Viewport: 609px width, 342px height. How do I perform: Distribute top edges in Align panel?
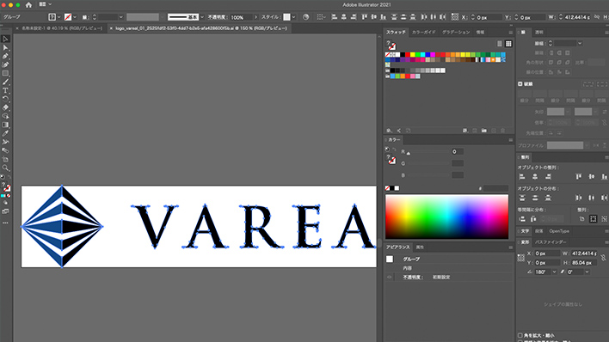click(x=522, y=198)
